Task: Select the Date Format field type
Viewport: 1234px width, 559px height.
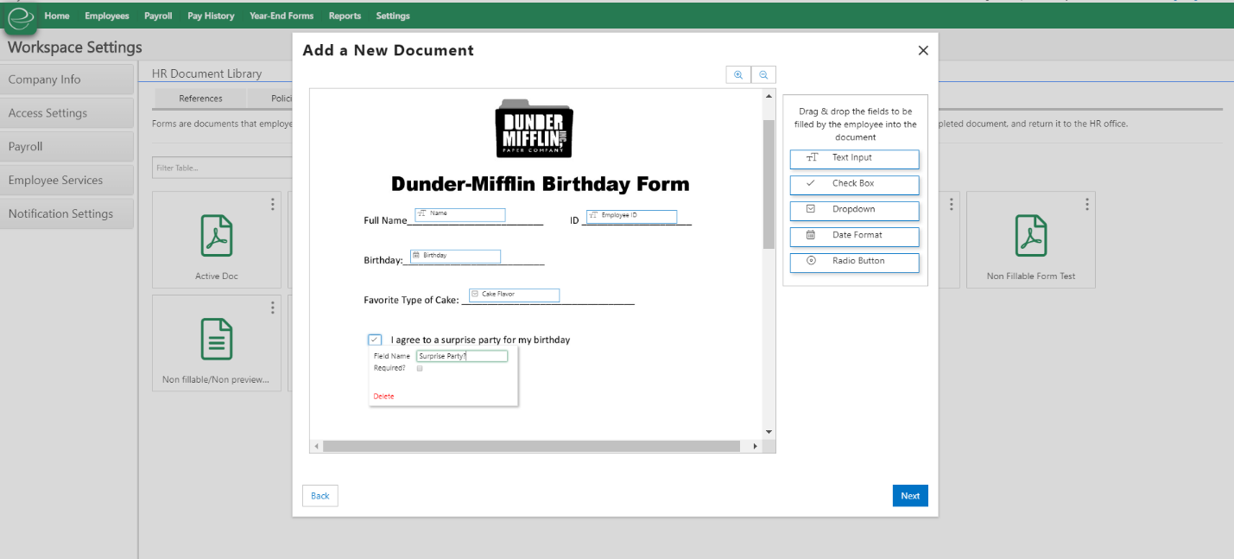Action: click(854, 236)
